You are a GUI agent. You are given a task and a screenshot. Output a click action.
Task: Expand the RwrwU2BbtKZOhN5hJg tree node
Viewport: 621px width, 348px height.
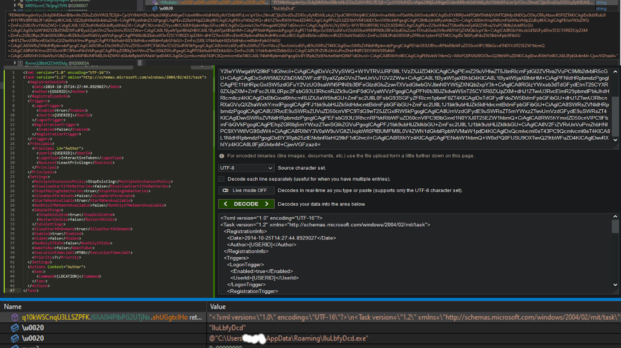(15, 63)
